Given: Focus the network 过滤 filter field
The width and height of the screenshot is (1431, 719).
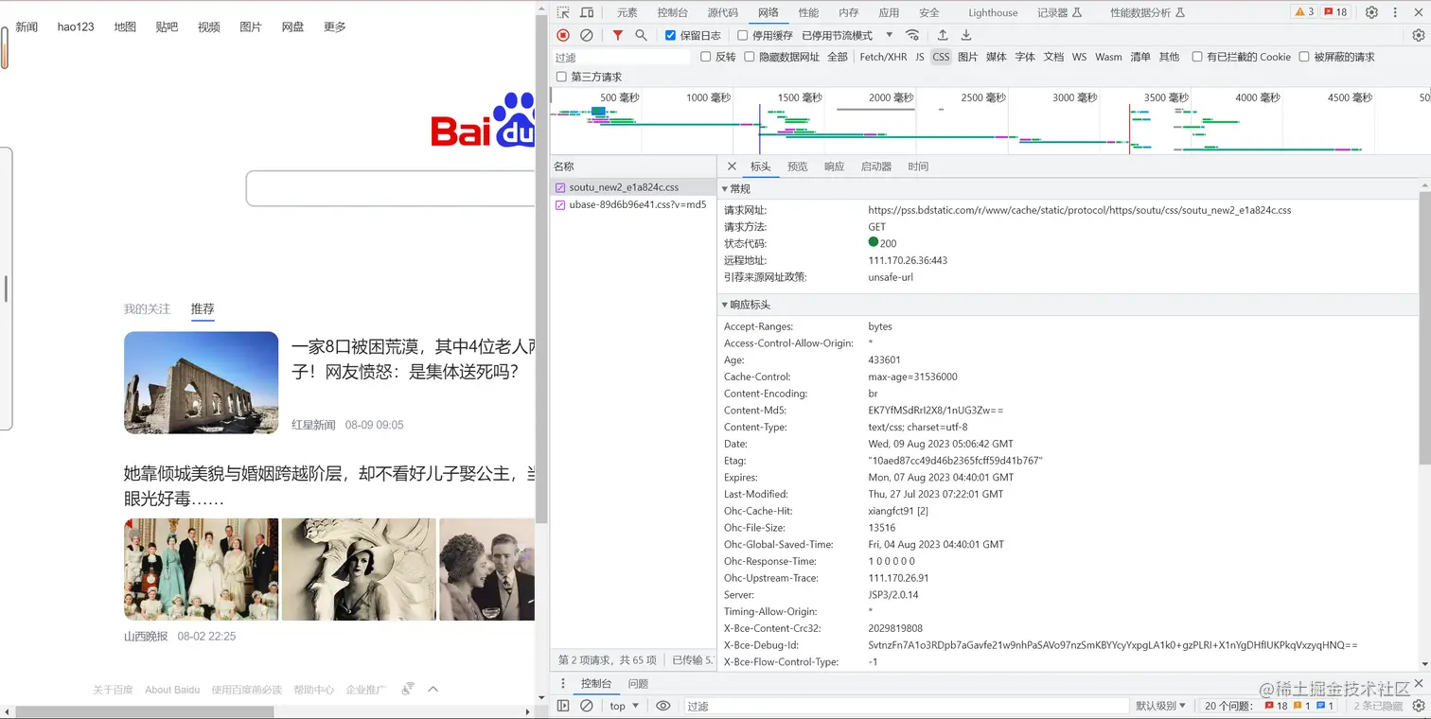Looking at the screenshot, I should 622,58.
